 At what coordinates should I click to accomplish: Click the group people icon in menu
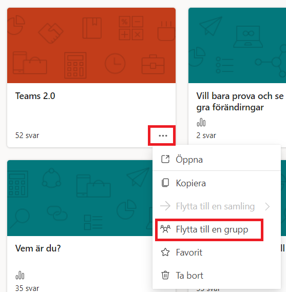click(165, 229)
